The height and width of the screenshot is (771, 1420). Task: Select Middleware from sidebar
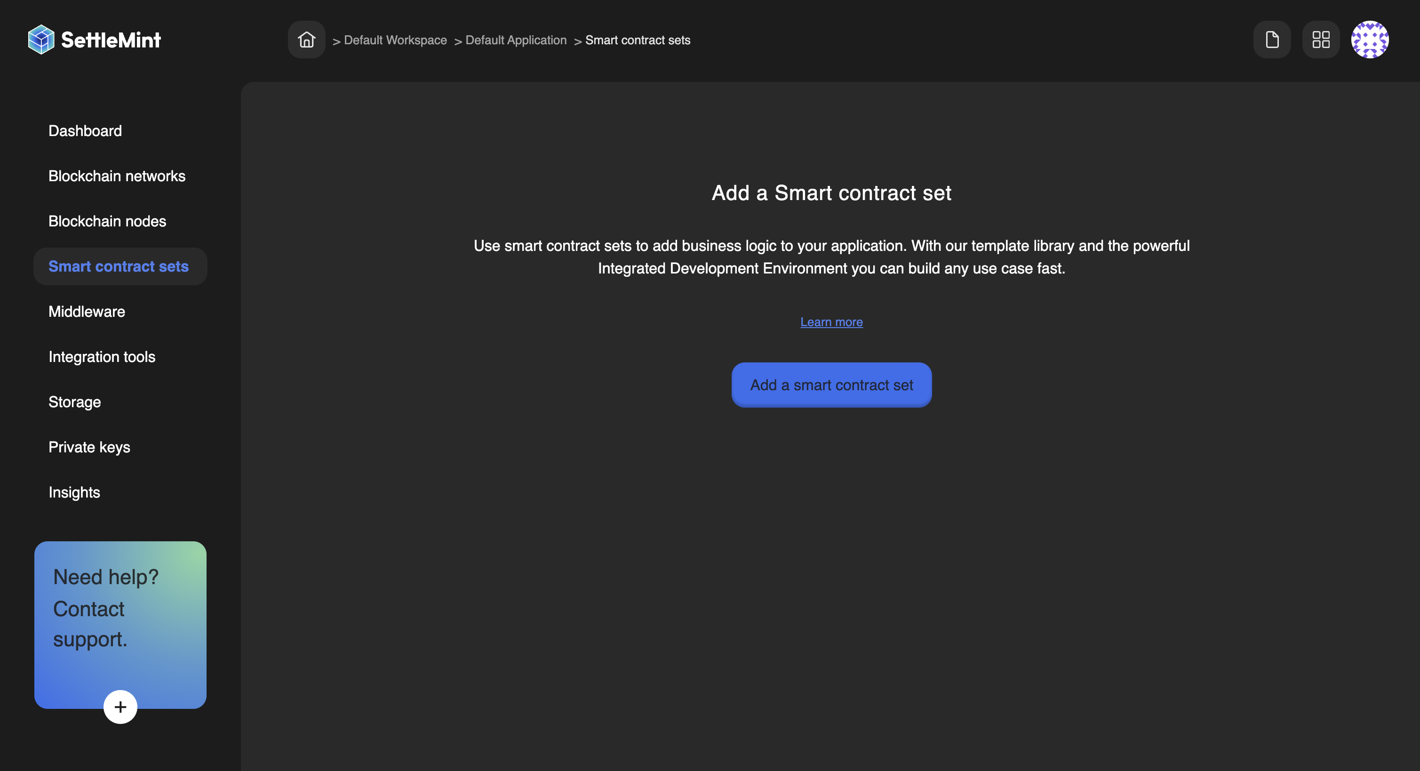tap(86, 312)
